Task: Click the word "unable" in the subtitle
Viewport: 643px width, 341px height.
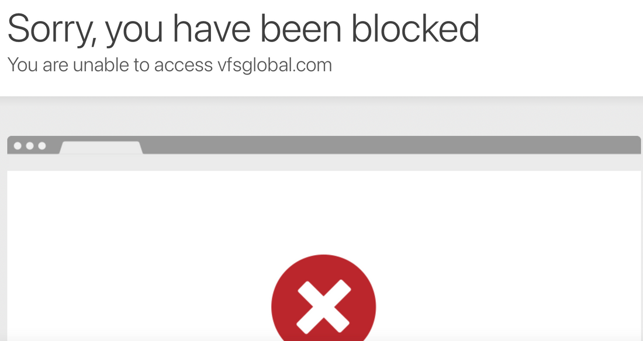Action: click(101, 65)
